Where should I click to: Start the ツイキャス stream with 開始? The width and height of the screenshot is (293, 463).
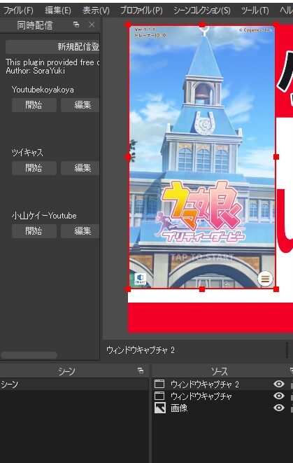coord(34,168)
